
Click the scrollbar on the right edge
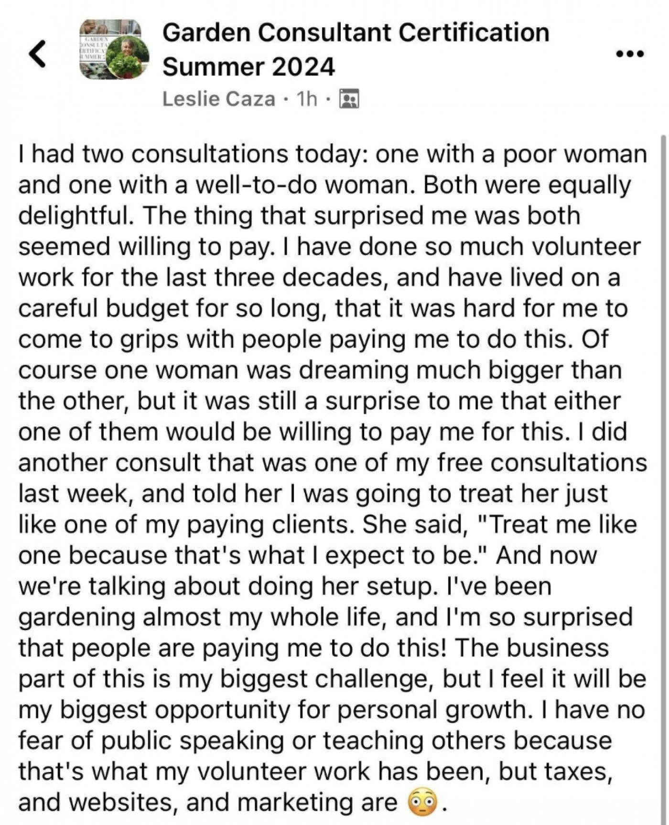coord(663,478)
